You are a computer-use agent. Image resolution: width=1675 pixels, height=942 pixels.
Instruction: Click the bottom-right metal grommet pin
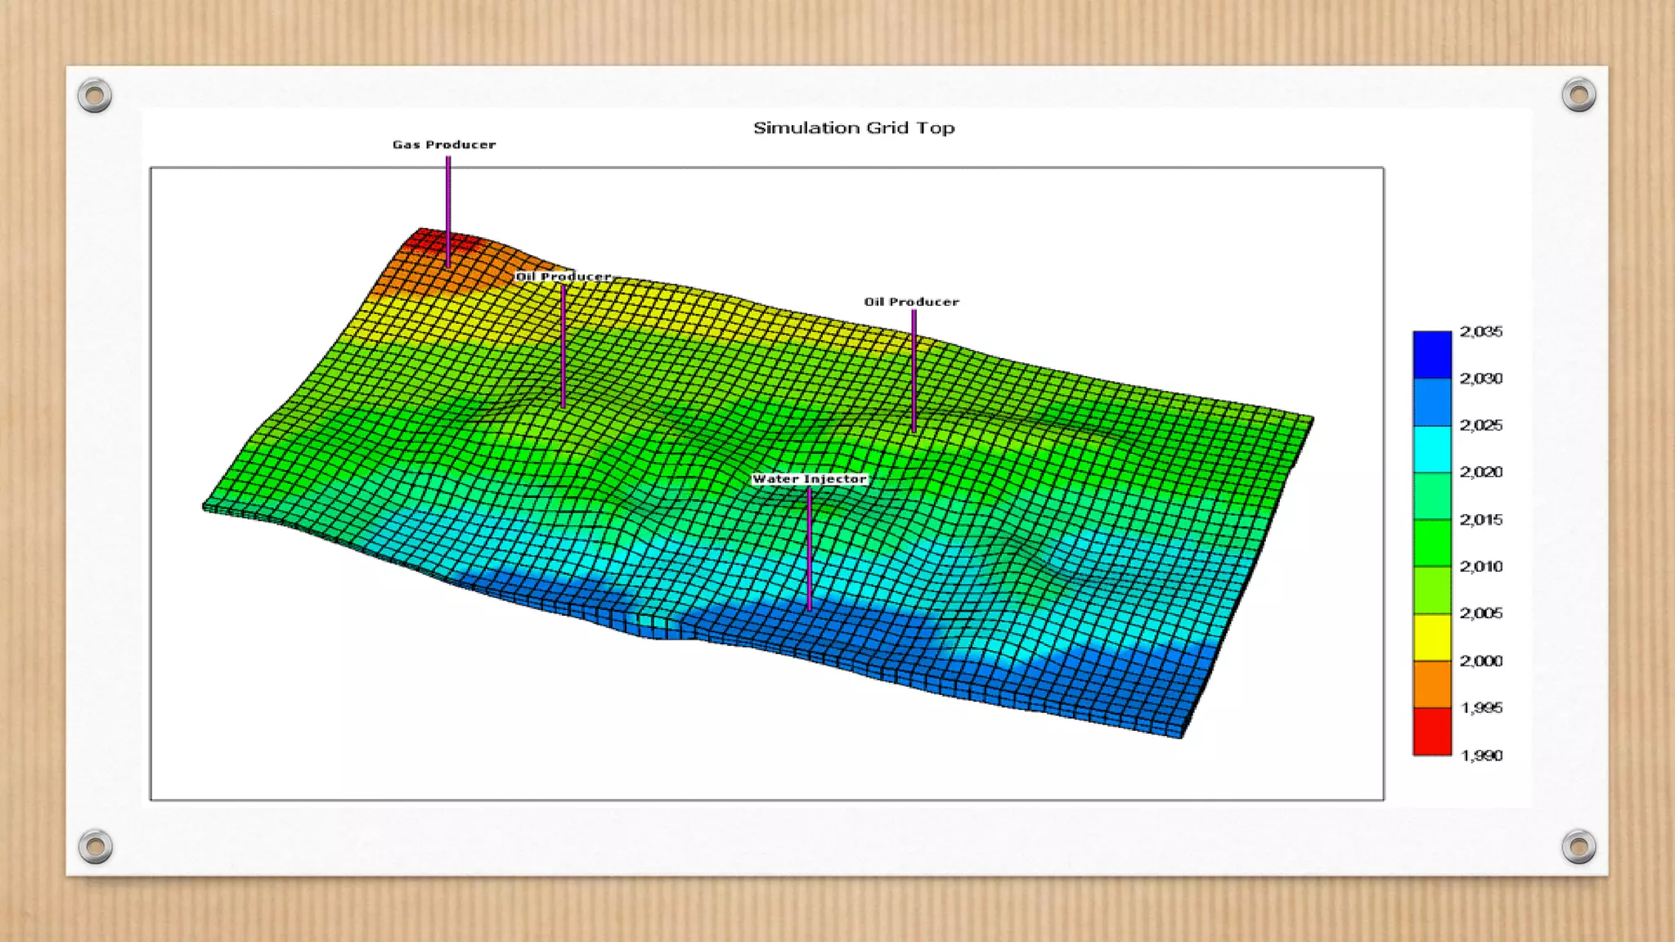coord(1578,846)
